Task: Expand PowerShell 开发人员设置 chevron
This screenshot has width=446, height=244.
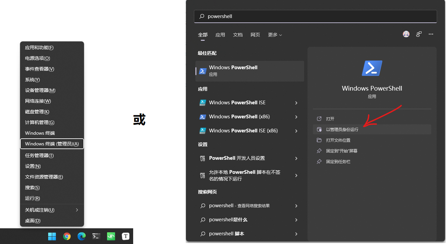Action: (x=296, y=158)
